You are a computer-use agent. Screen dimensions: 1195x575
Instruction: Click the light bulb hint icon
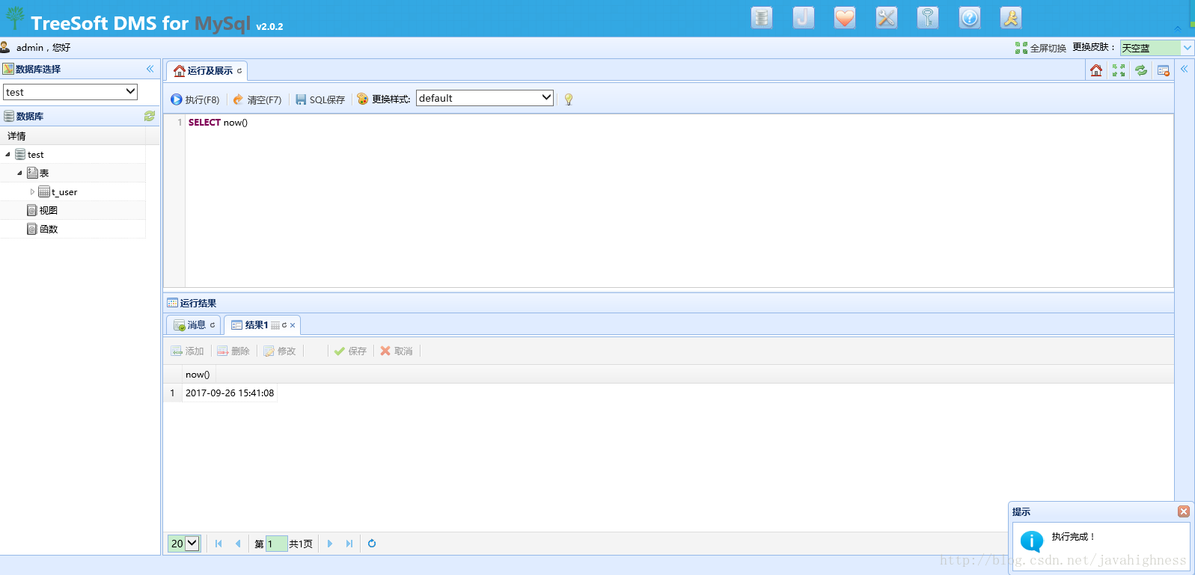tap(569, 99)
